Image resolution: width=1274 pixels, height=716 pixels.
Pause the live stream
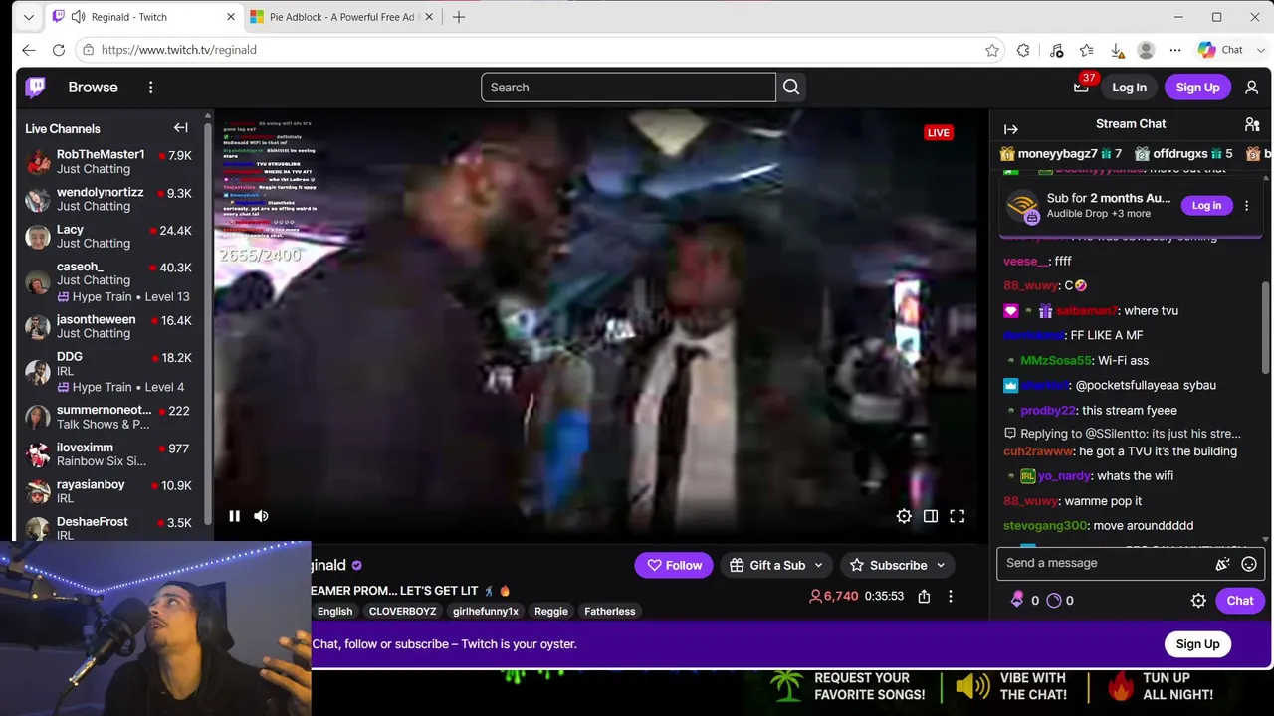(x=234, y=516)
